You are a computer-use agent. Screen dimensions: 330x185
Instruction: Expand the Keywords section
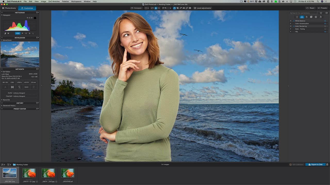[x=2, y=100]
